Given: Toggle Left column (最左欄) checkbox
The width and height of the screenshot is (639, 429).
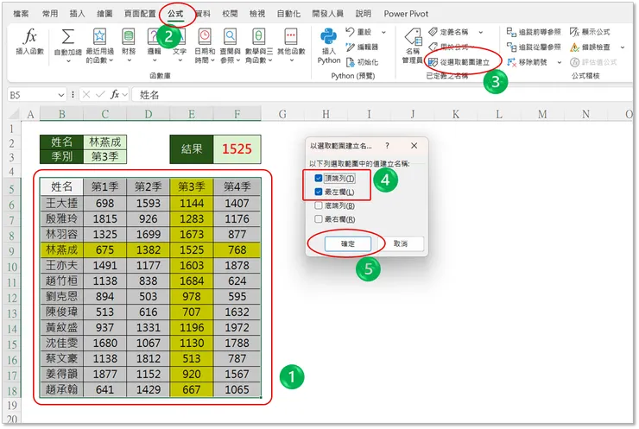Looking at the screenshot, I should pos(319,192).
